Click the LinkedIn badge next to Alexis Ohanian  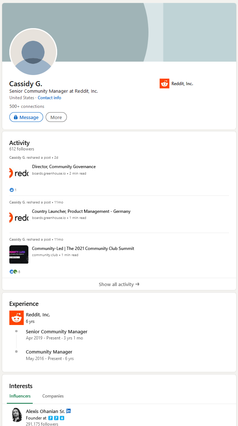[69, 411]
